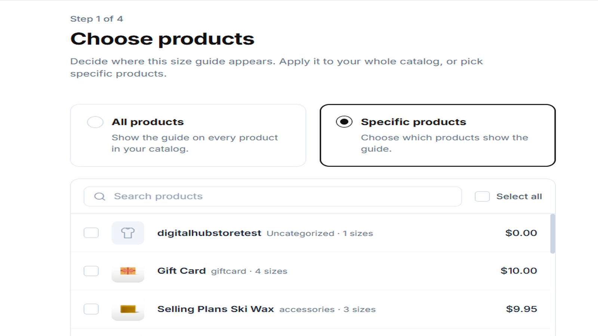Click the product list scrollbar thumb
The image size is (598, 336).
coord(553,234)
